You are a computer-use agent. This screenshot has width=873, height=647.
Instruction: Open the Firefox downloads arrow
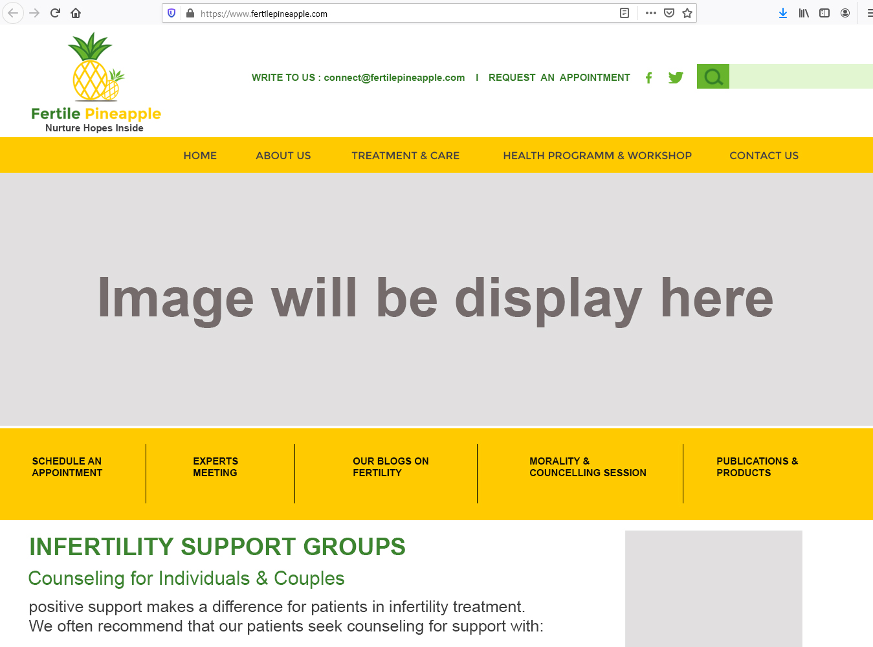pos(783,13)
